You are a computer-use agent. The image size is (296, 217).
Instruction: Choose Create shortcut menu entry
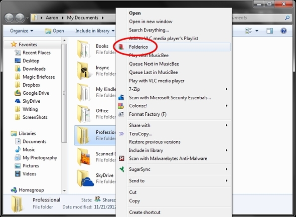(144, 212)
